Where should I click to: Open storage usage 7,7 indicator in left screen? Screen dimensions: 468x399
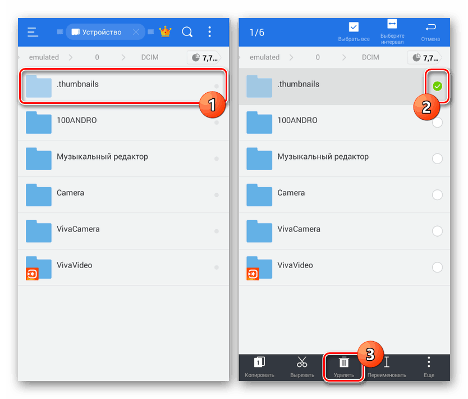(x=204, y=57)
